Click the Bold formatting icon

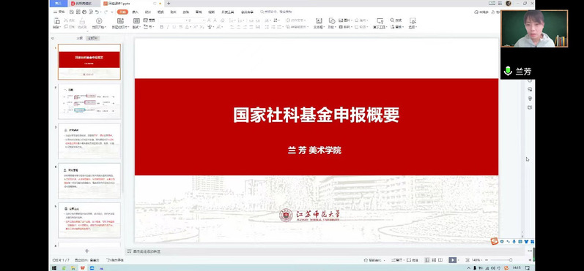(162, 27)
